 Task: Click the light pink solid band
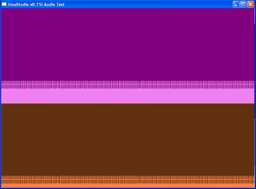tap(128, 96)
